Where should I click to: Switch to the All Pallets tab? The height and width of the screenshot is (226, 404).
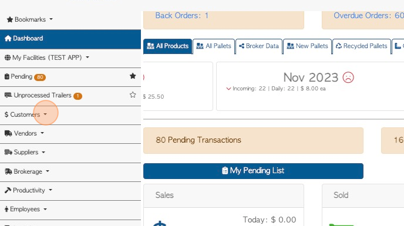(x=214, y=46)
